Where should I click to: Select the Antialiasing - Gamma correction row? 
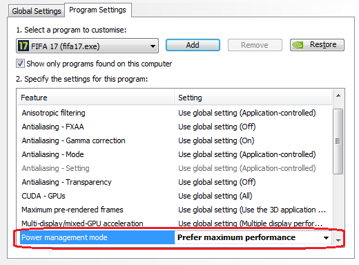175,140
